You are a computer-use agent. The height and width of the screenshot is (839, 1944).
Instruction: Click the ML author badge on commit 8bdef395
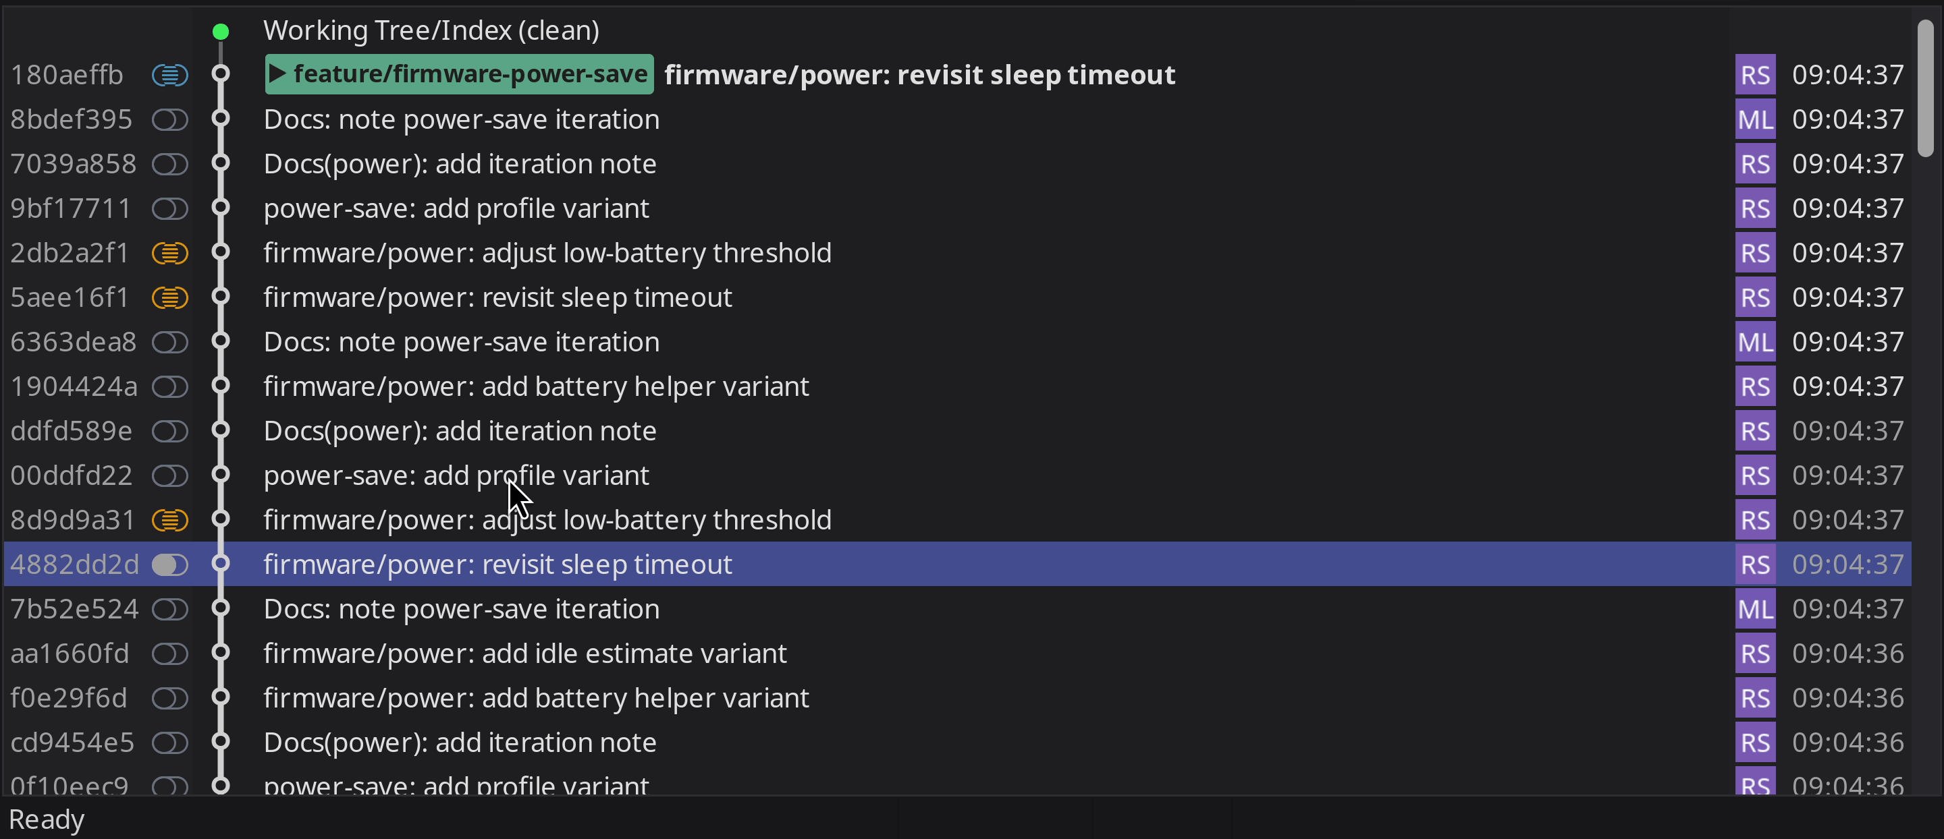pyautogui.click(x=1754, y=119)
